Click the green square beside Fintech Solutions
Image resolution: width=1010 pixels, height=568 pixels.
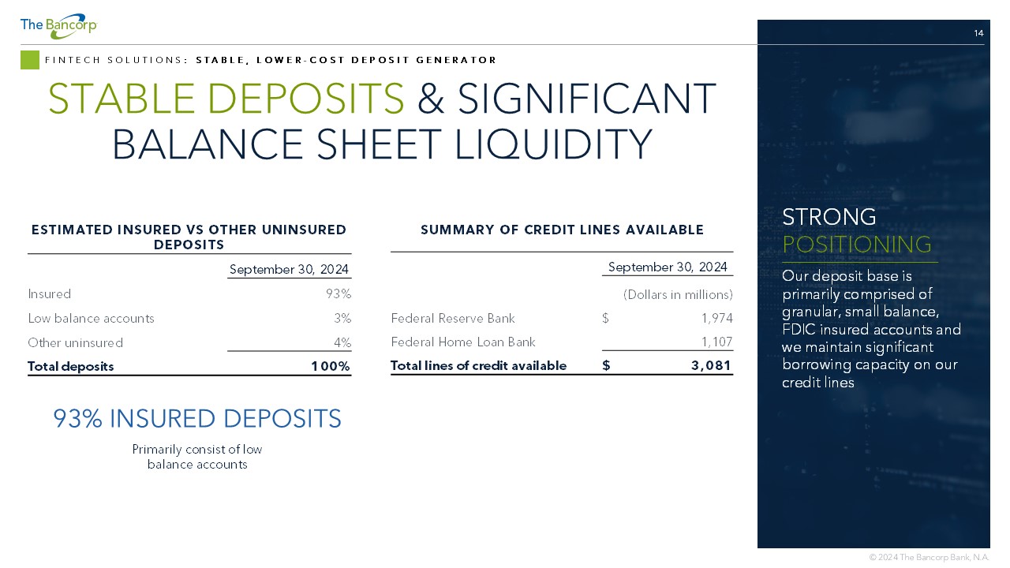pos(30,60)
